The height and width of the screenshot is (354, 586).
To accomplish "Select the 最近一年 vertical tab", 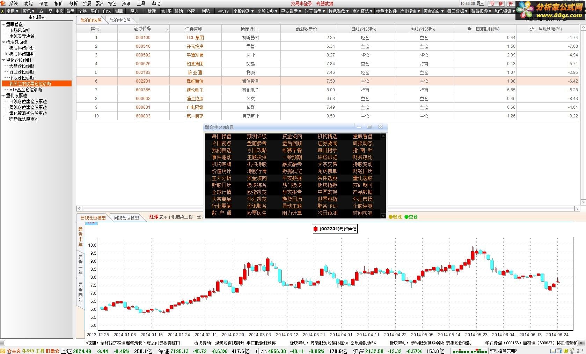I will 80,264.
